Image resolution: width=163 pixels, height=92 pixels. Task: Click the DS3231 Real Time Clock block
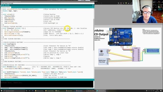point(103,61)
